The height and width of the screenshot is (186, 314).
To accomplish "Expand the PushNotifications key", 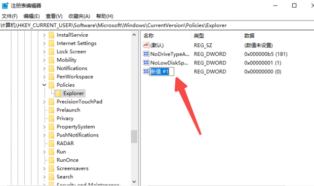I will click(44, 135).
